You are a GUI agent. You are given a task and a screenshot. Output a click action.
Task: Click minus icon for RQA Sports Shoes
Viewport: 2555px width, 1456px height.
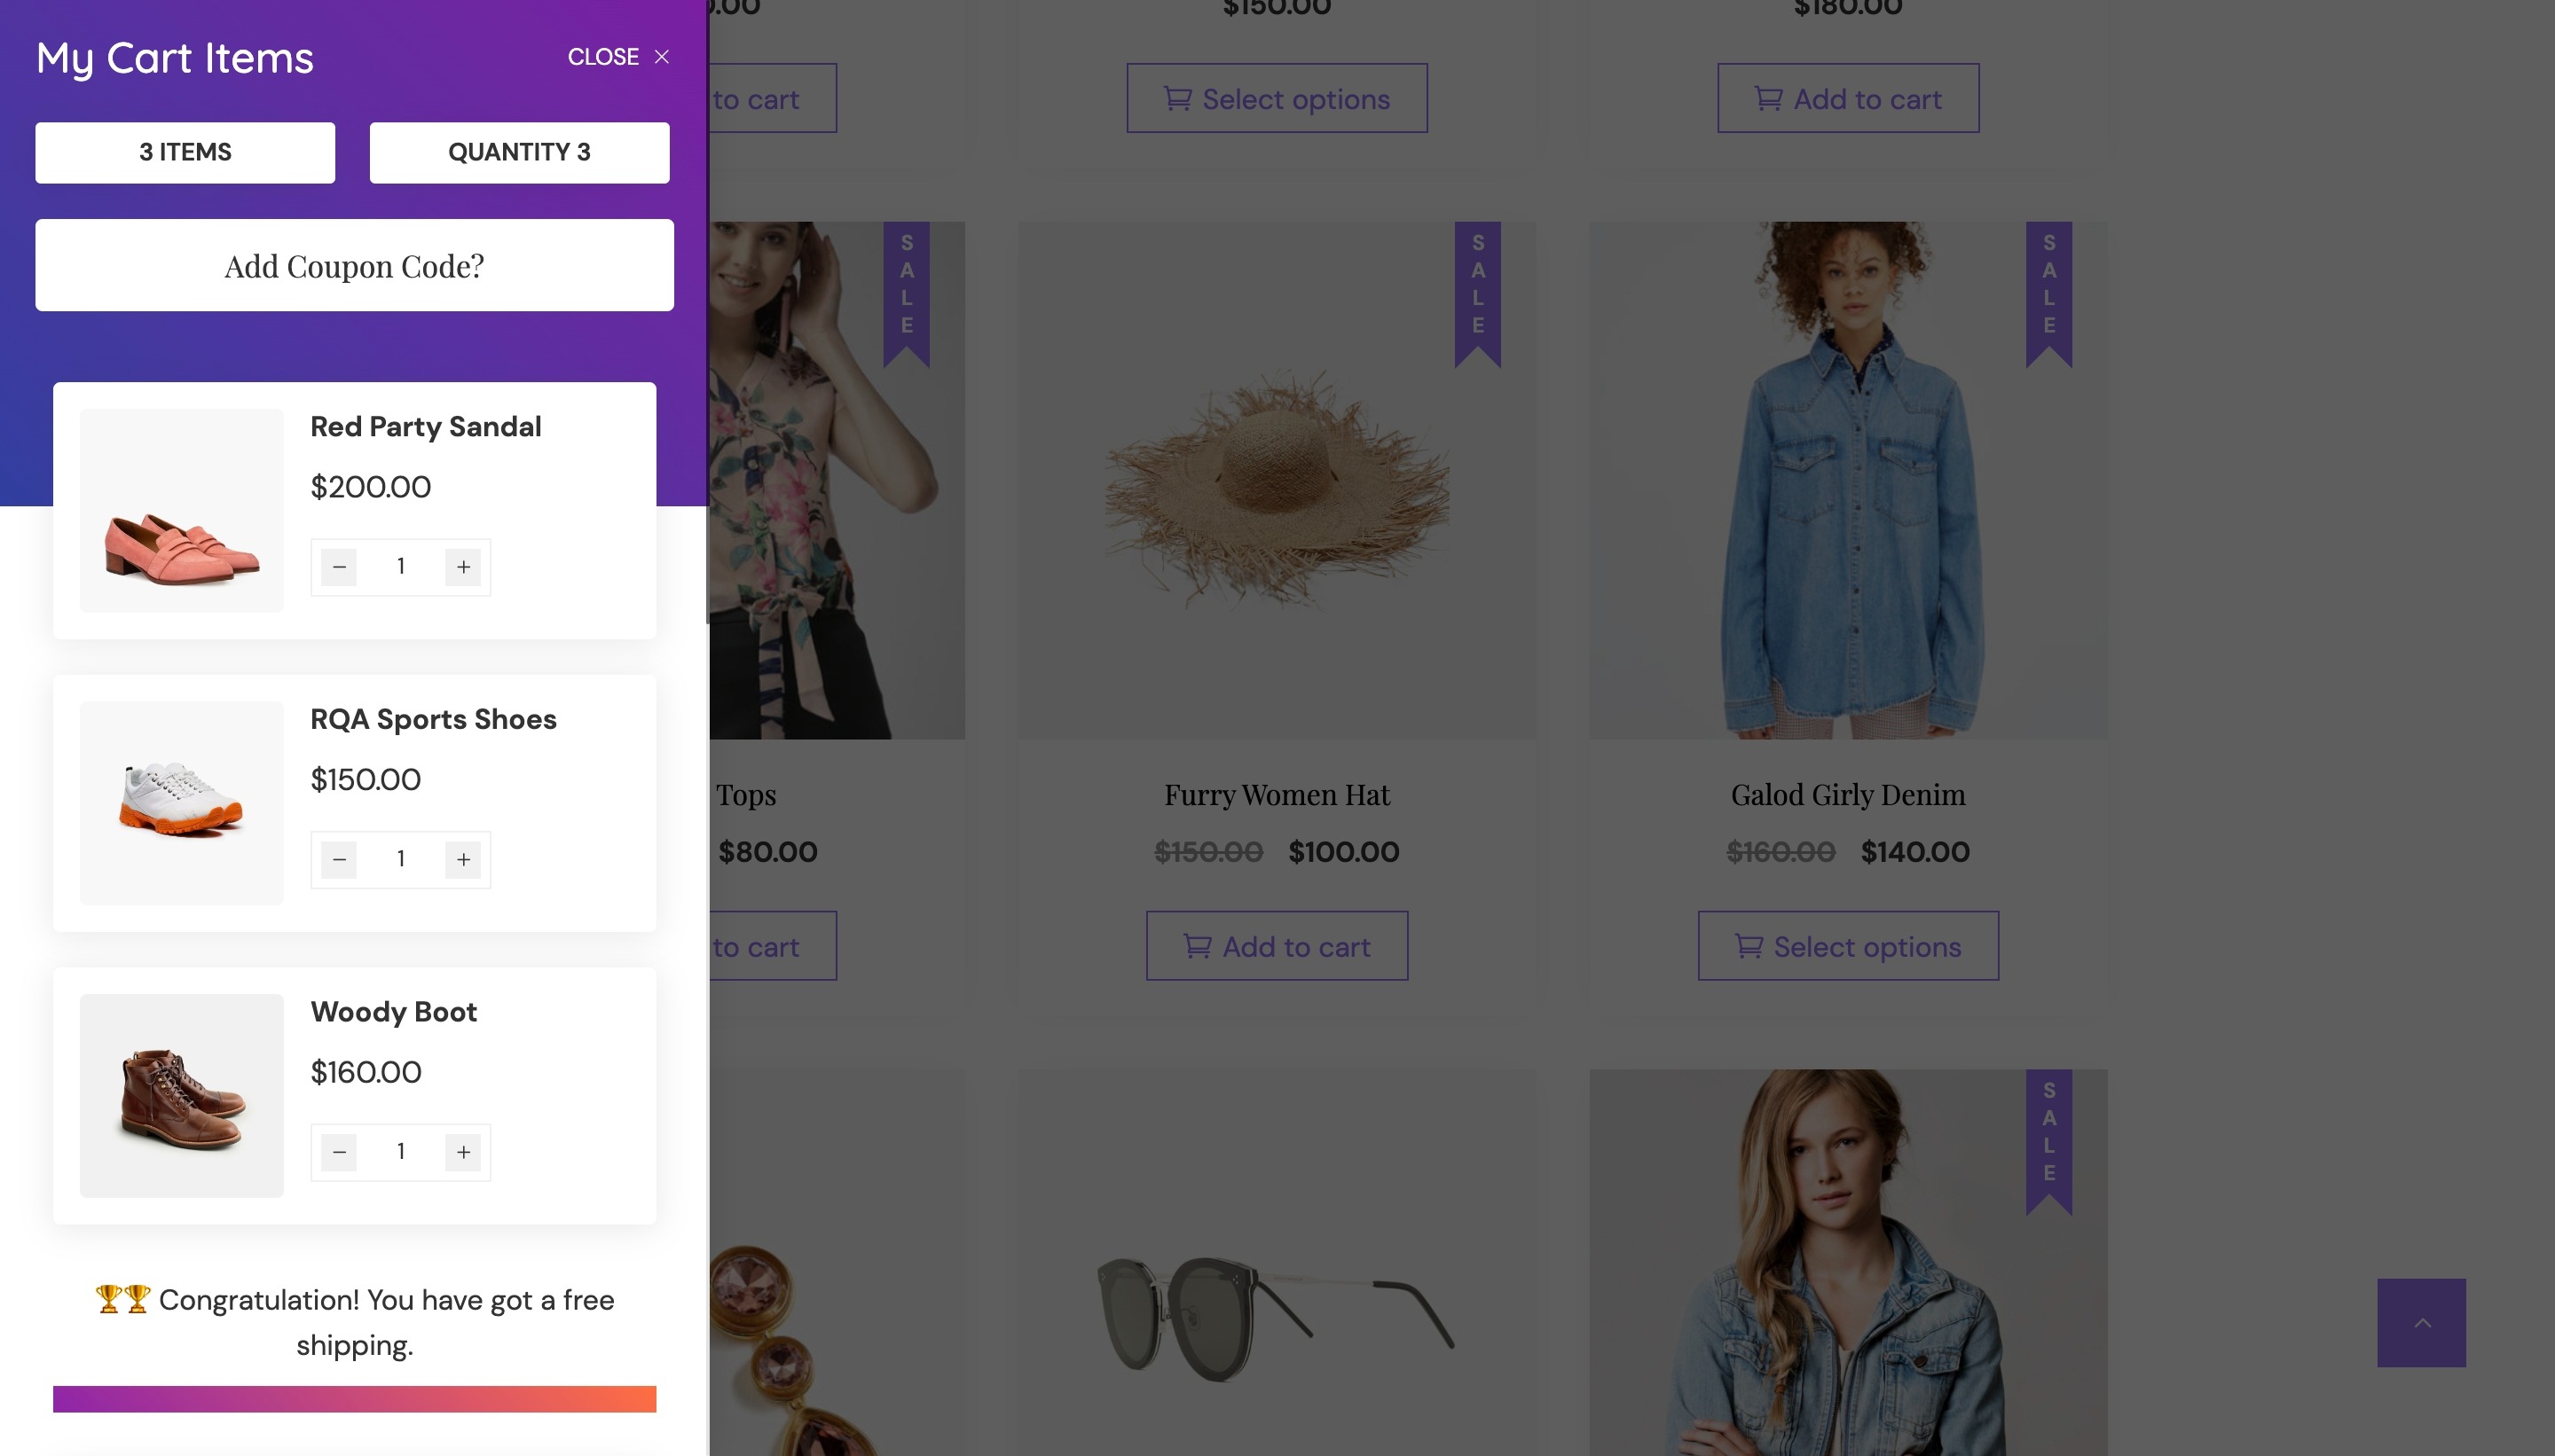pyautogui.click(x=339, y=859)
